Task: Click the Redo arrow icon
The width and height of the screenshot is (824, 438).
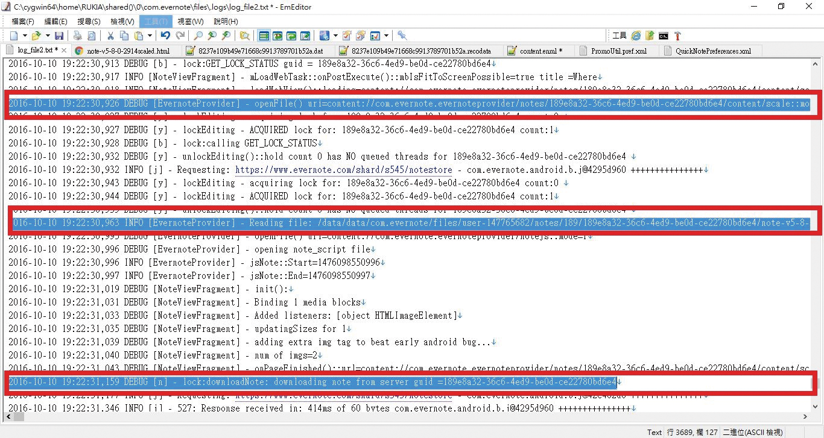Action: [180, 36]
